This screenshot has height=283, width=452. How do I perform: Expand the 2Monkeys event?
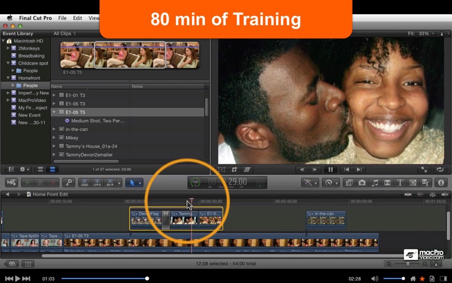8,48
